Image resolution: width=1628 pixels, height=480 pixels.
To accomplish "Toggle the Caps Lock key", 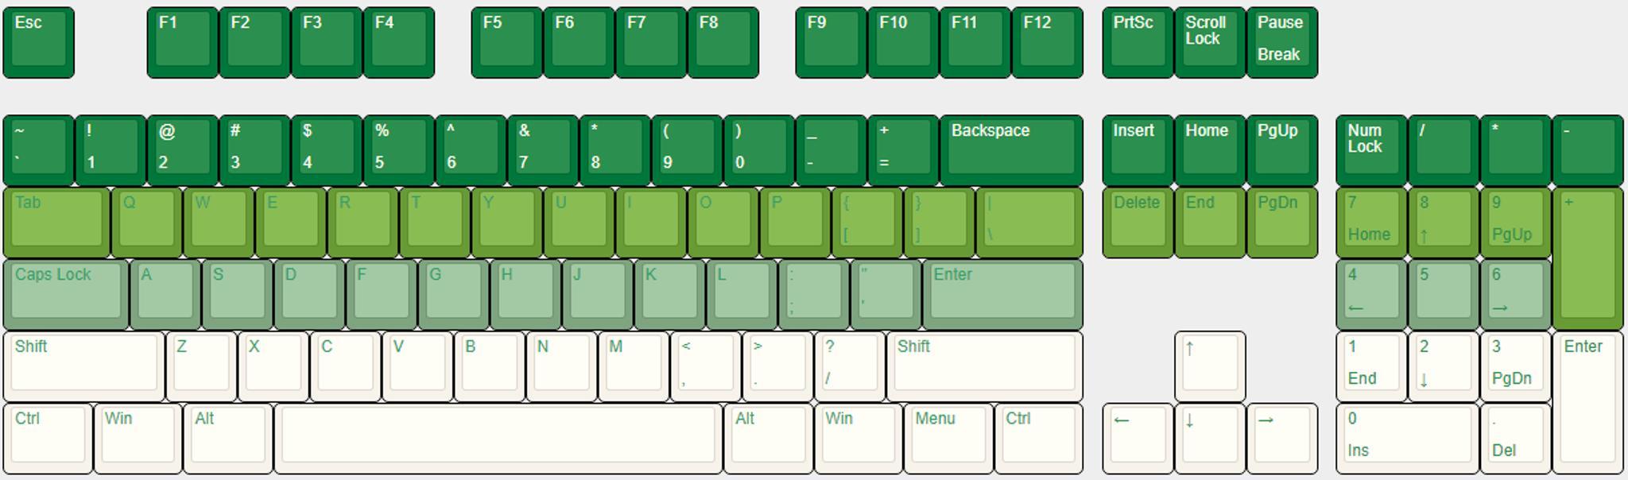I will pos(66,293).
